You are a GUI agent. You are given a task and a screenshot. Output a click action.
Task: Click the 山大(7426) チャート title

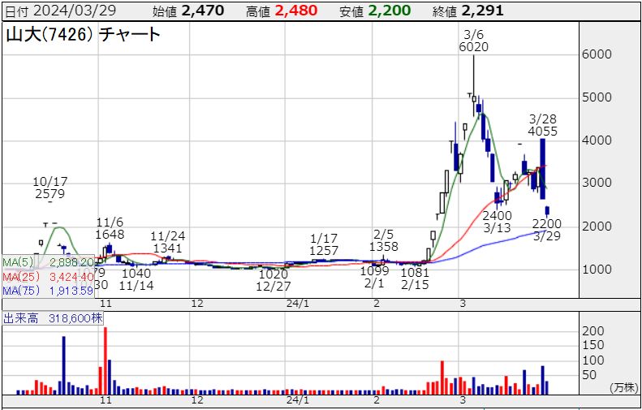(84, 34)
